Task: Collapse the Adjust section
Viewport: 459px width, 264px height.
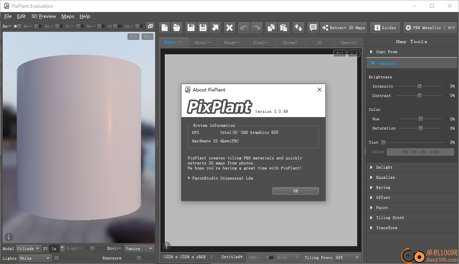Action: pos(412,63)
